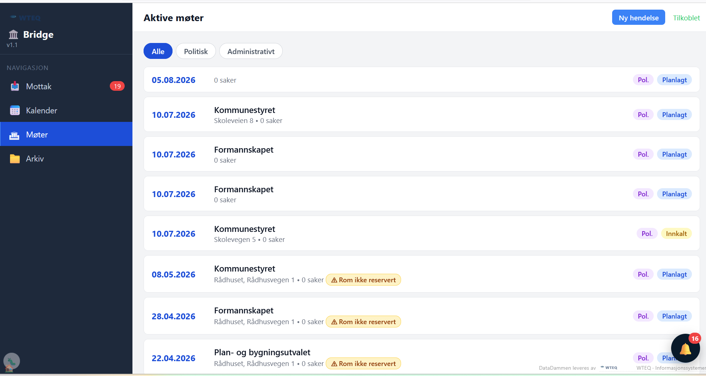Select Møter in the navigation

pyautogui.click(x=66, y=134)
